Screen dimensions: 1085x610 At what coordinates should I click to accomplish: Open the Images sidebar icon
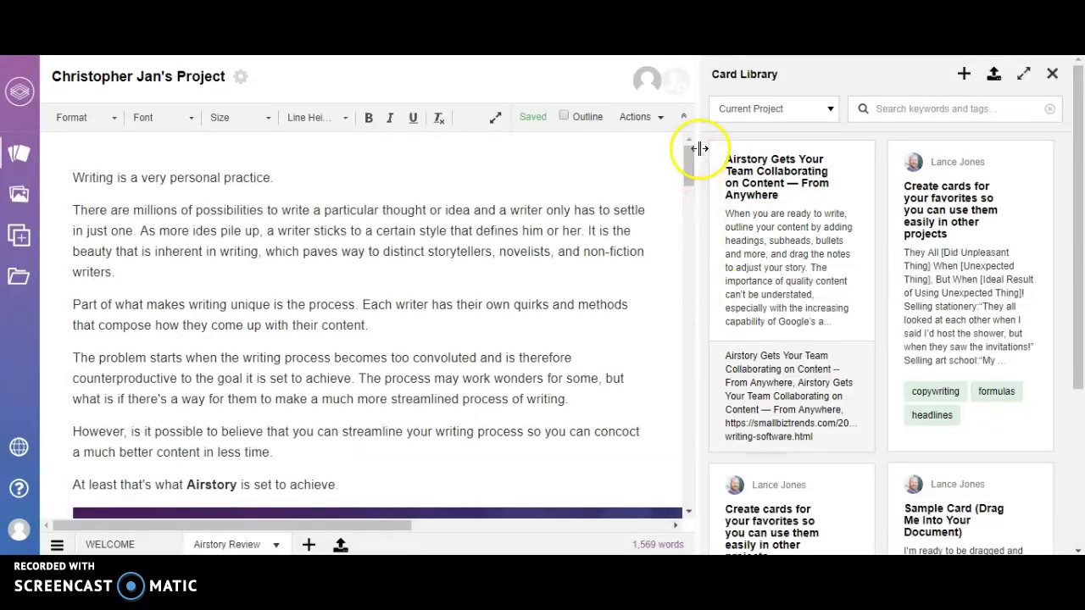point(19,194)
